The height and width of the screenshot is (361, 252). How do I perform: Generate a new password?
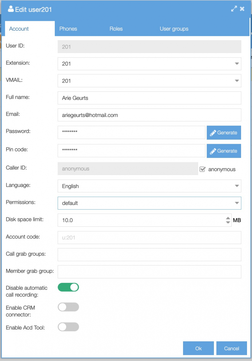224,133
